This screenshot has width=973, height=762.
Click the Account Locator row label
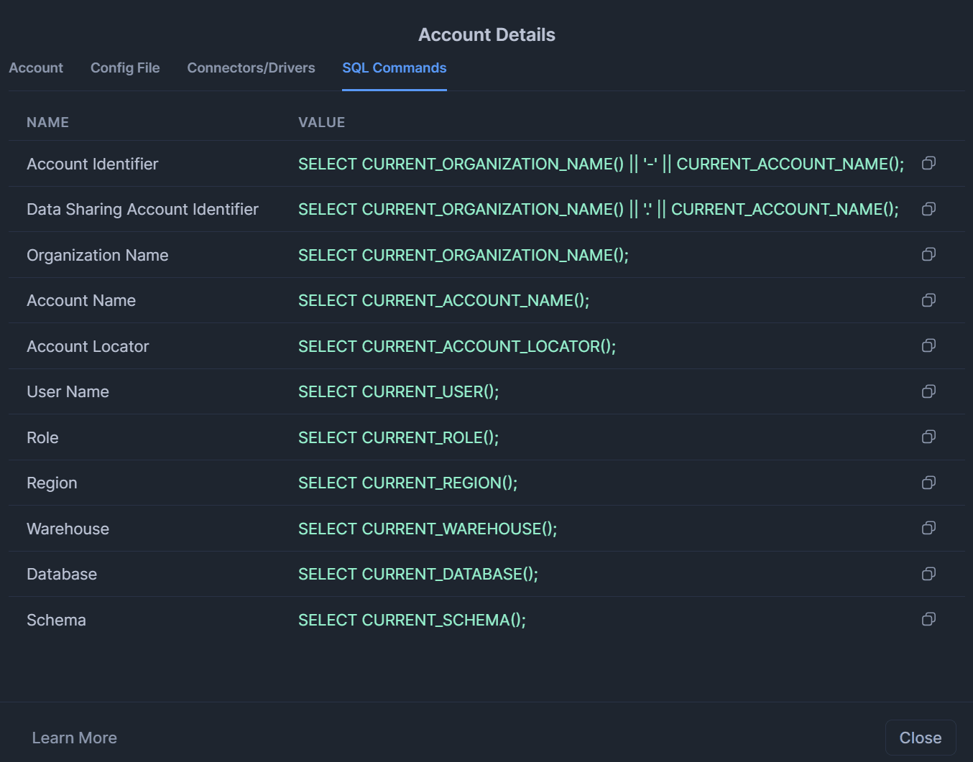coord(88,346)
